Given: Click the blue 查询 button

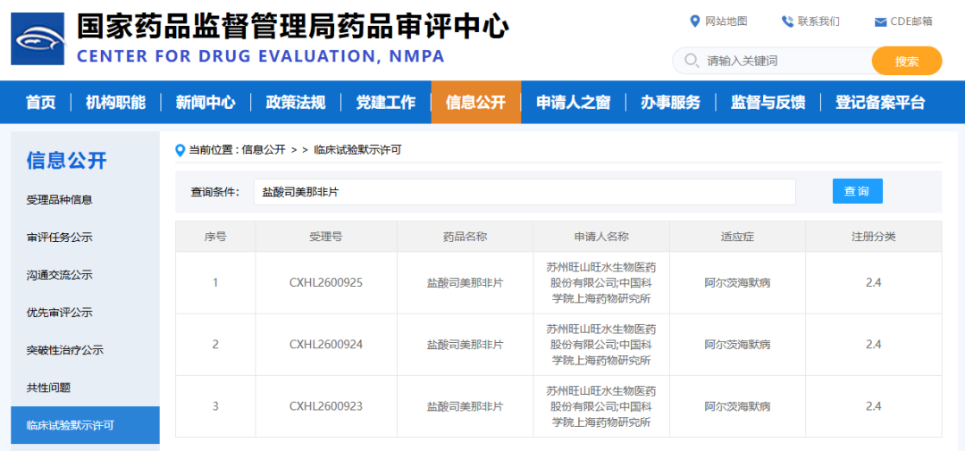Looking at the screenshot, I should 857,191.
